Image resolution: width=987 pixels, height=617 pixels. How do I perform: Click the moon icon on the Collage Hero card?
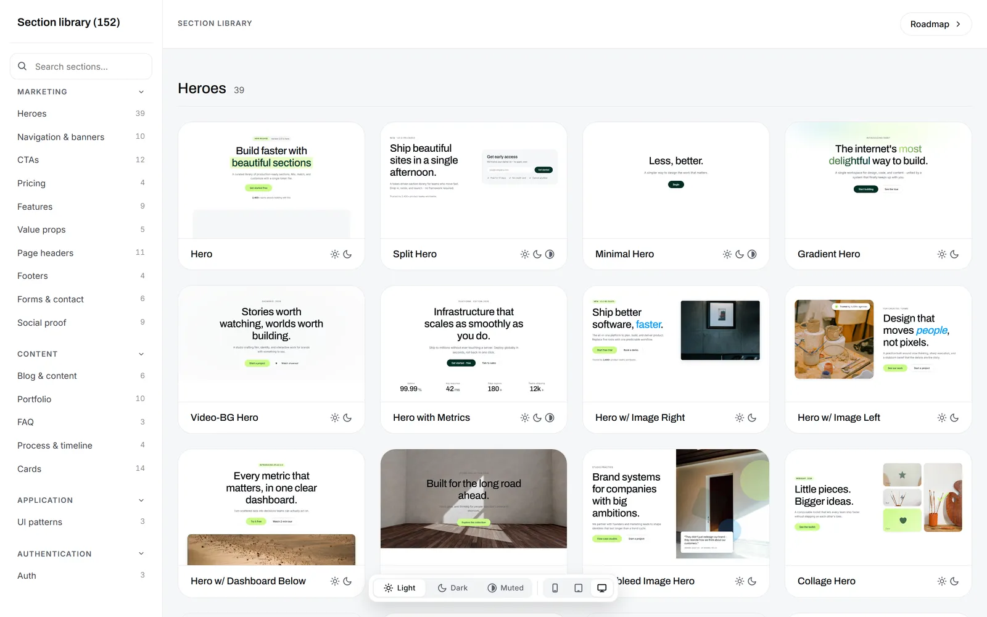954,581
